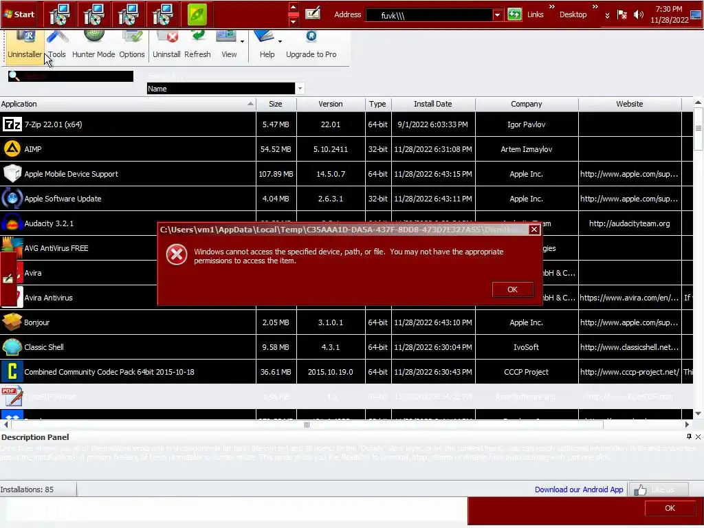This screenshot has width=704, height=528.
Task: Select the PDF writer application icon
Action: pos(12,397)
